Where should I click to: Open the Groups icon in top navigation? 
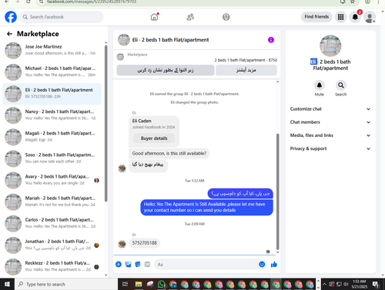pyautogui.click(x=226, y=17)
